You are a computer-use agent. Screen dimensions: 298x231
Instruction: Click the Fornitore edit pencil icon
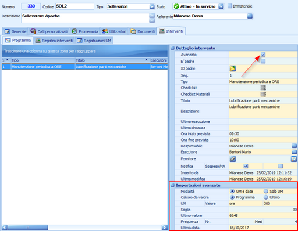click(x=233, y=159)
